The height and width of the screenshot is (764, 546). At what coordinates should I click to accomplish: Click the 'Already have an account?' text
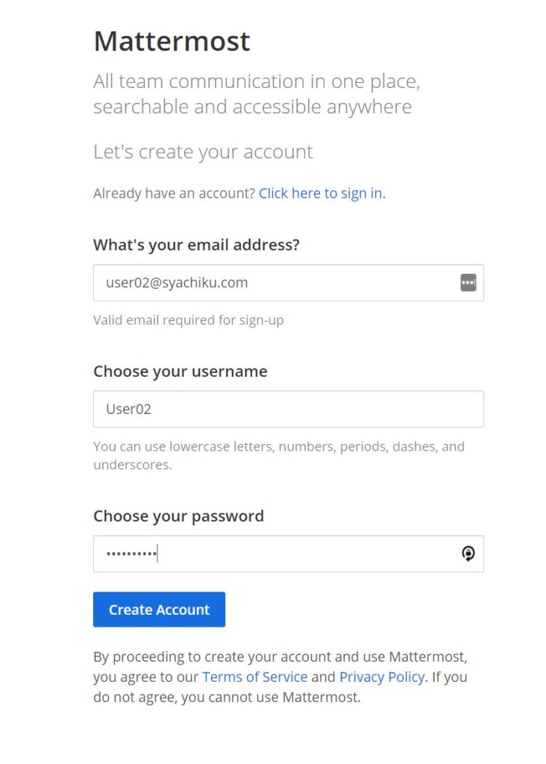point(174,193)
